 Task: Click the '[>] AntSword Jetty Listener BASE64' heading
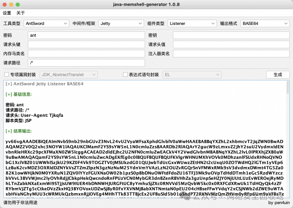click(44, 84)
